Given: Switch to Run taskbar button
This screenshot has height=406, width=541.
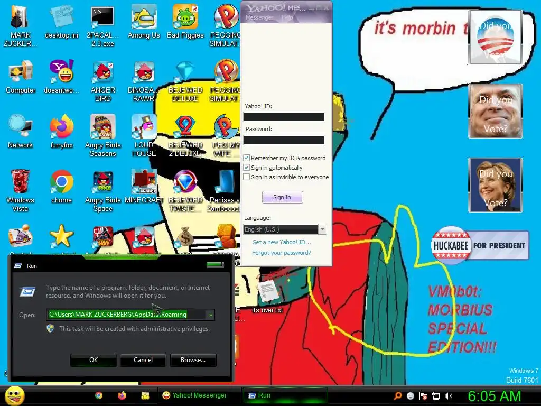Looking at the screenshot, I should pos(285,395).
